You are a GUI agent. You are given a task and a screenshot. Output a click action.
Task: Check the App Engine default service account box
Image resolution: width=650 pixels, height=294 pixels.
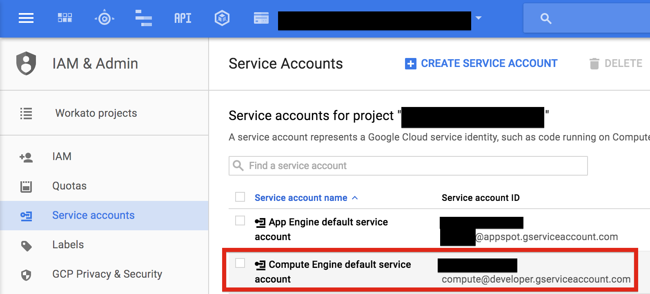(240, 220)
